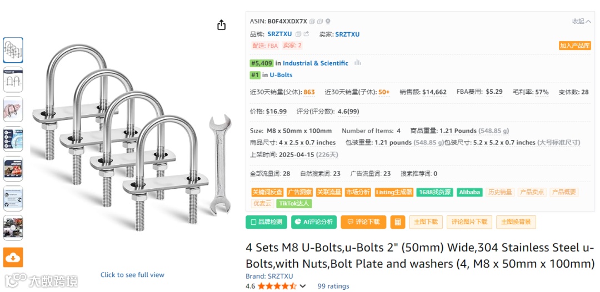Click the 品牌检测 button with checkbox icon
The height and width of the screenshot is (292, 600).
pyautogui.click(x=266, y=222)
